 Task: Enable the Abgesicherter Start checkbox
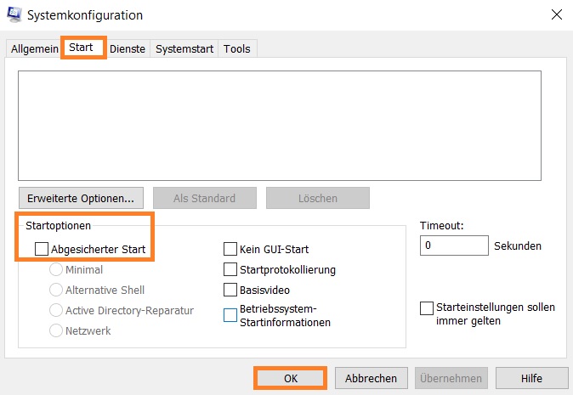[42, 249]
